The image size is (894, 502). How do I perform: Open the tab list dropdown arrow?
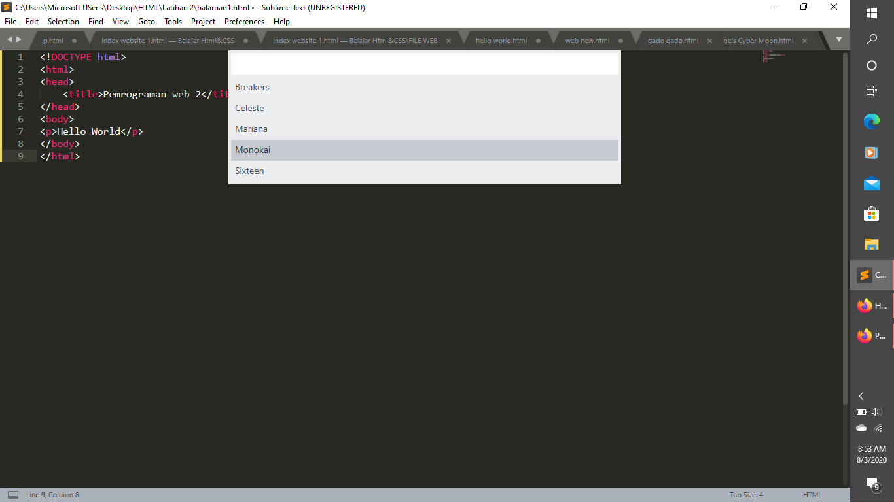[839, 39]
